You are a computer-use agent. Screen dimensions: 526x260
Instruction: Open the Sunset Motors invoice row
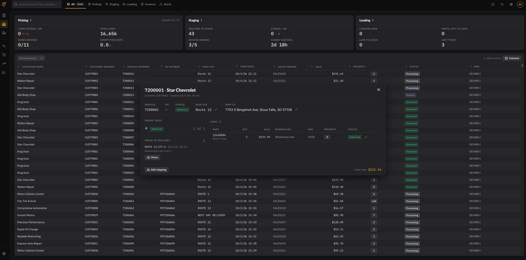click(x=268, y=215)
